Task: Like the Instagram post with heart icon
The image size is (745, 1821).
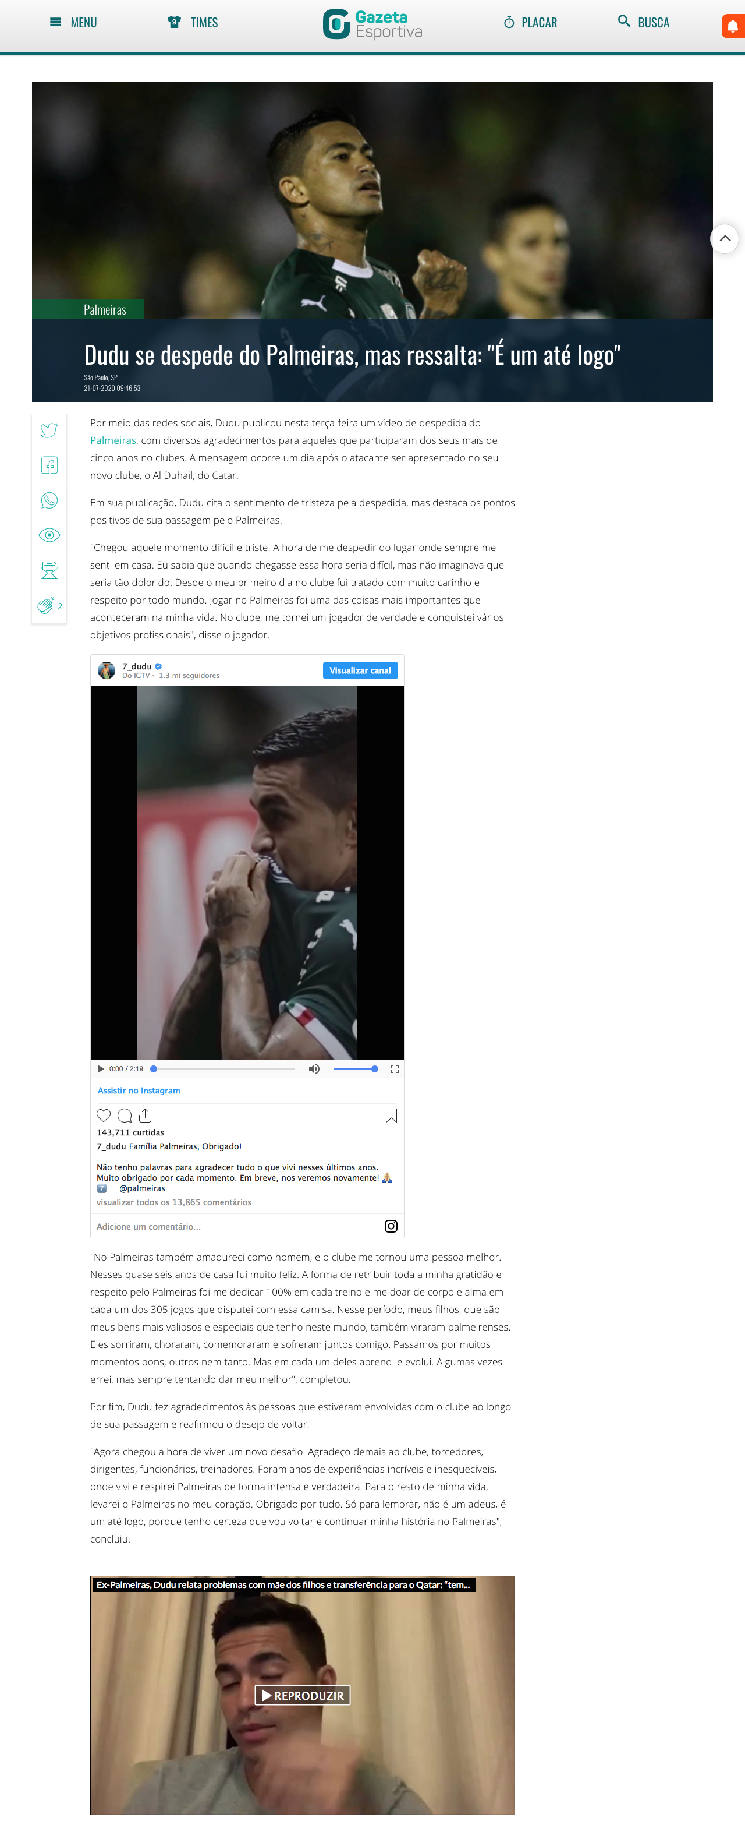Action: [104, 1116]
